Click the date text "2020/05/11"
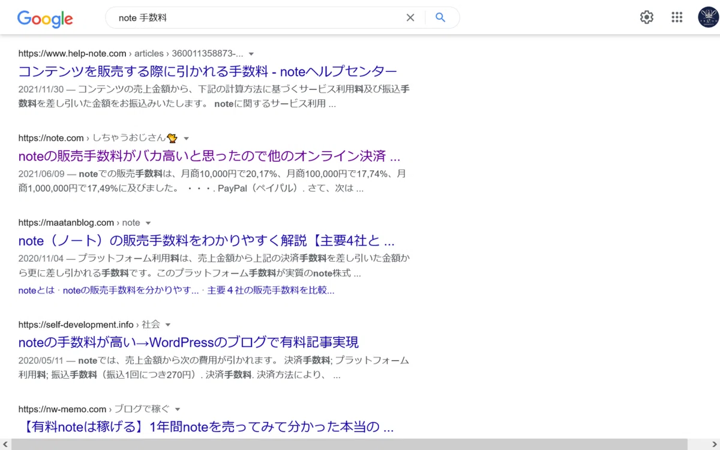Viewport: 720px width, 450px height. coord(41,360)
